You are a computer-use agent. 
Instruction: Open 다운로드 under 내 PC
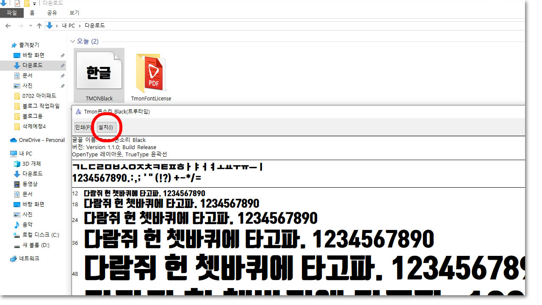[33, 174]
